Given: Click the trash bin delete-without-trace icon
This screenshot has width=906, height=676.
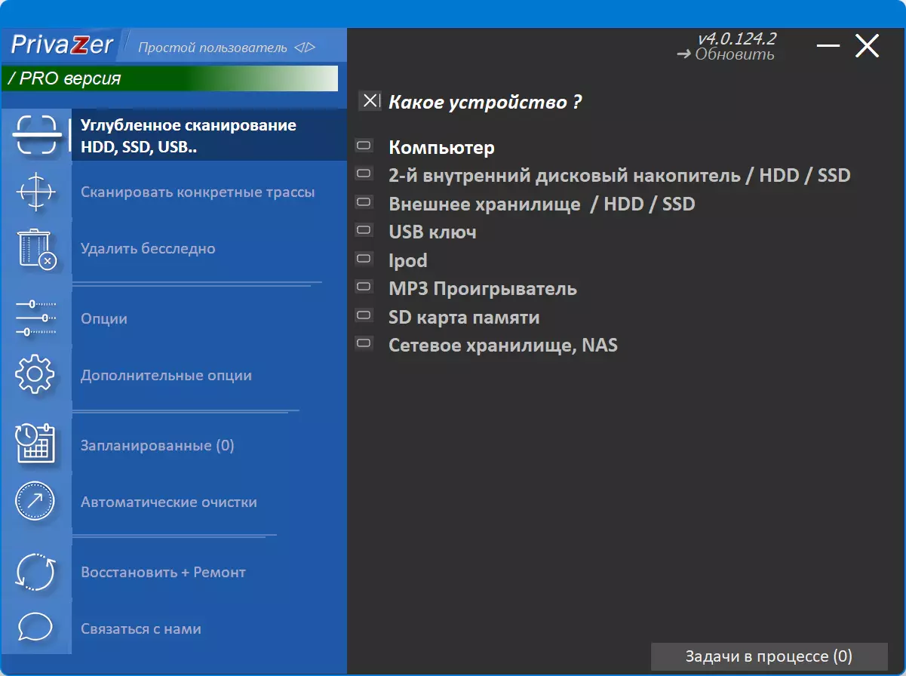Looking at the screenshot, I should [36, 249].
